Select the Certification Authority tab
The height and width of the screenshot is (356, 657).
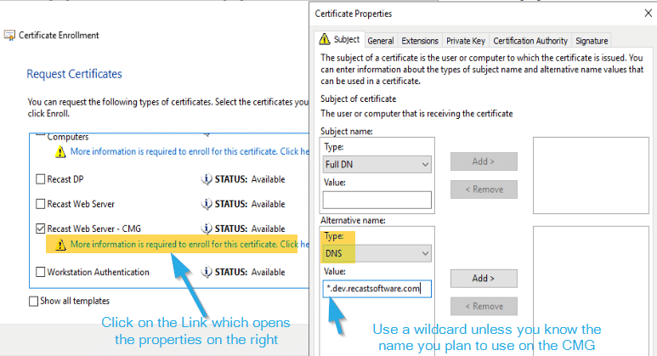tap(530, 41)
